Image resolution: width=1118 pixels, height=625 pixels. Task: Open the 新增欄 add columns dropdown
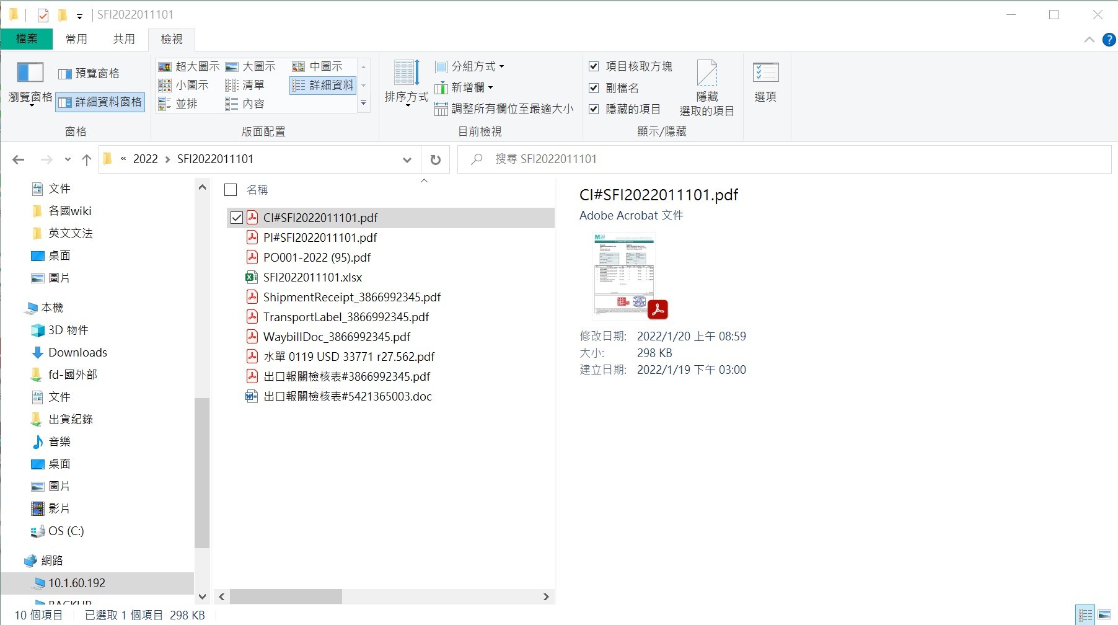464,87
